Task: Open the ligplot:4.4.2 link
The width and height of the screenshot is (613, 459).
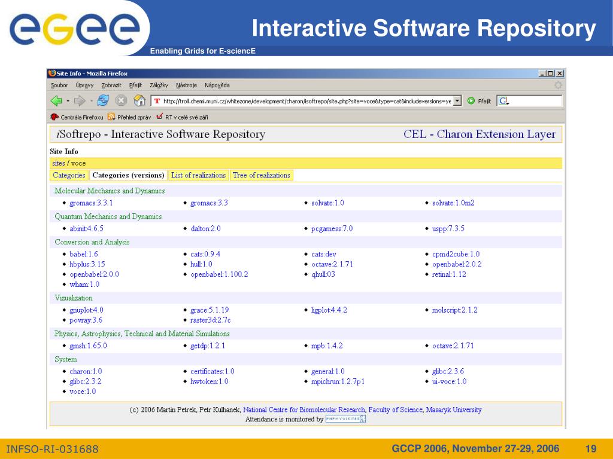Action: point(329,310)
